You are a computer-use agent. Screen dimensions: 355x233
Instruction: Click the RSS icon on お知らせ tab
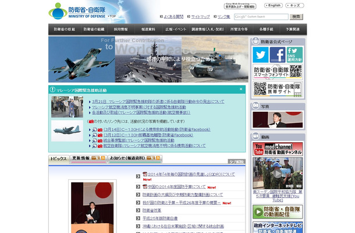(x=158, y=158)
